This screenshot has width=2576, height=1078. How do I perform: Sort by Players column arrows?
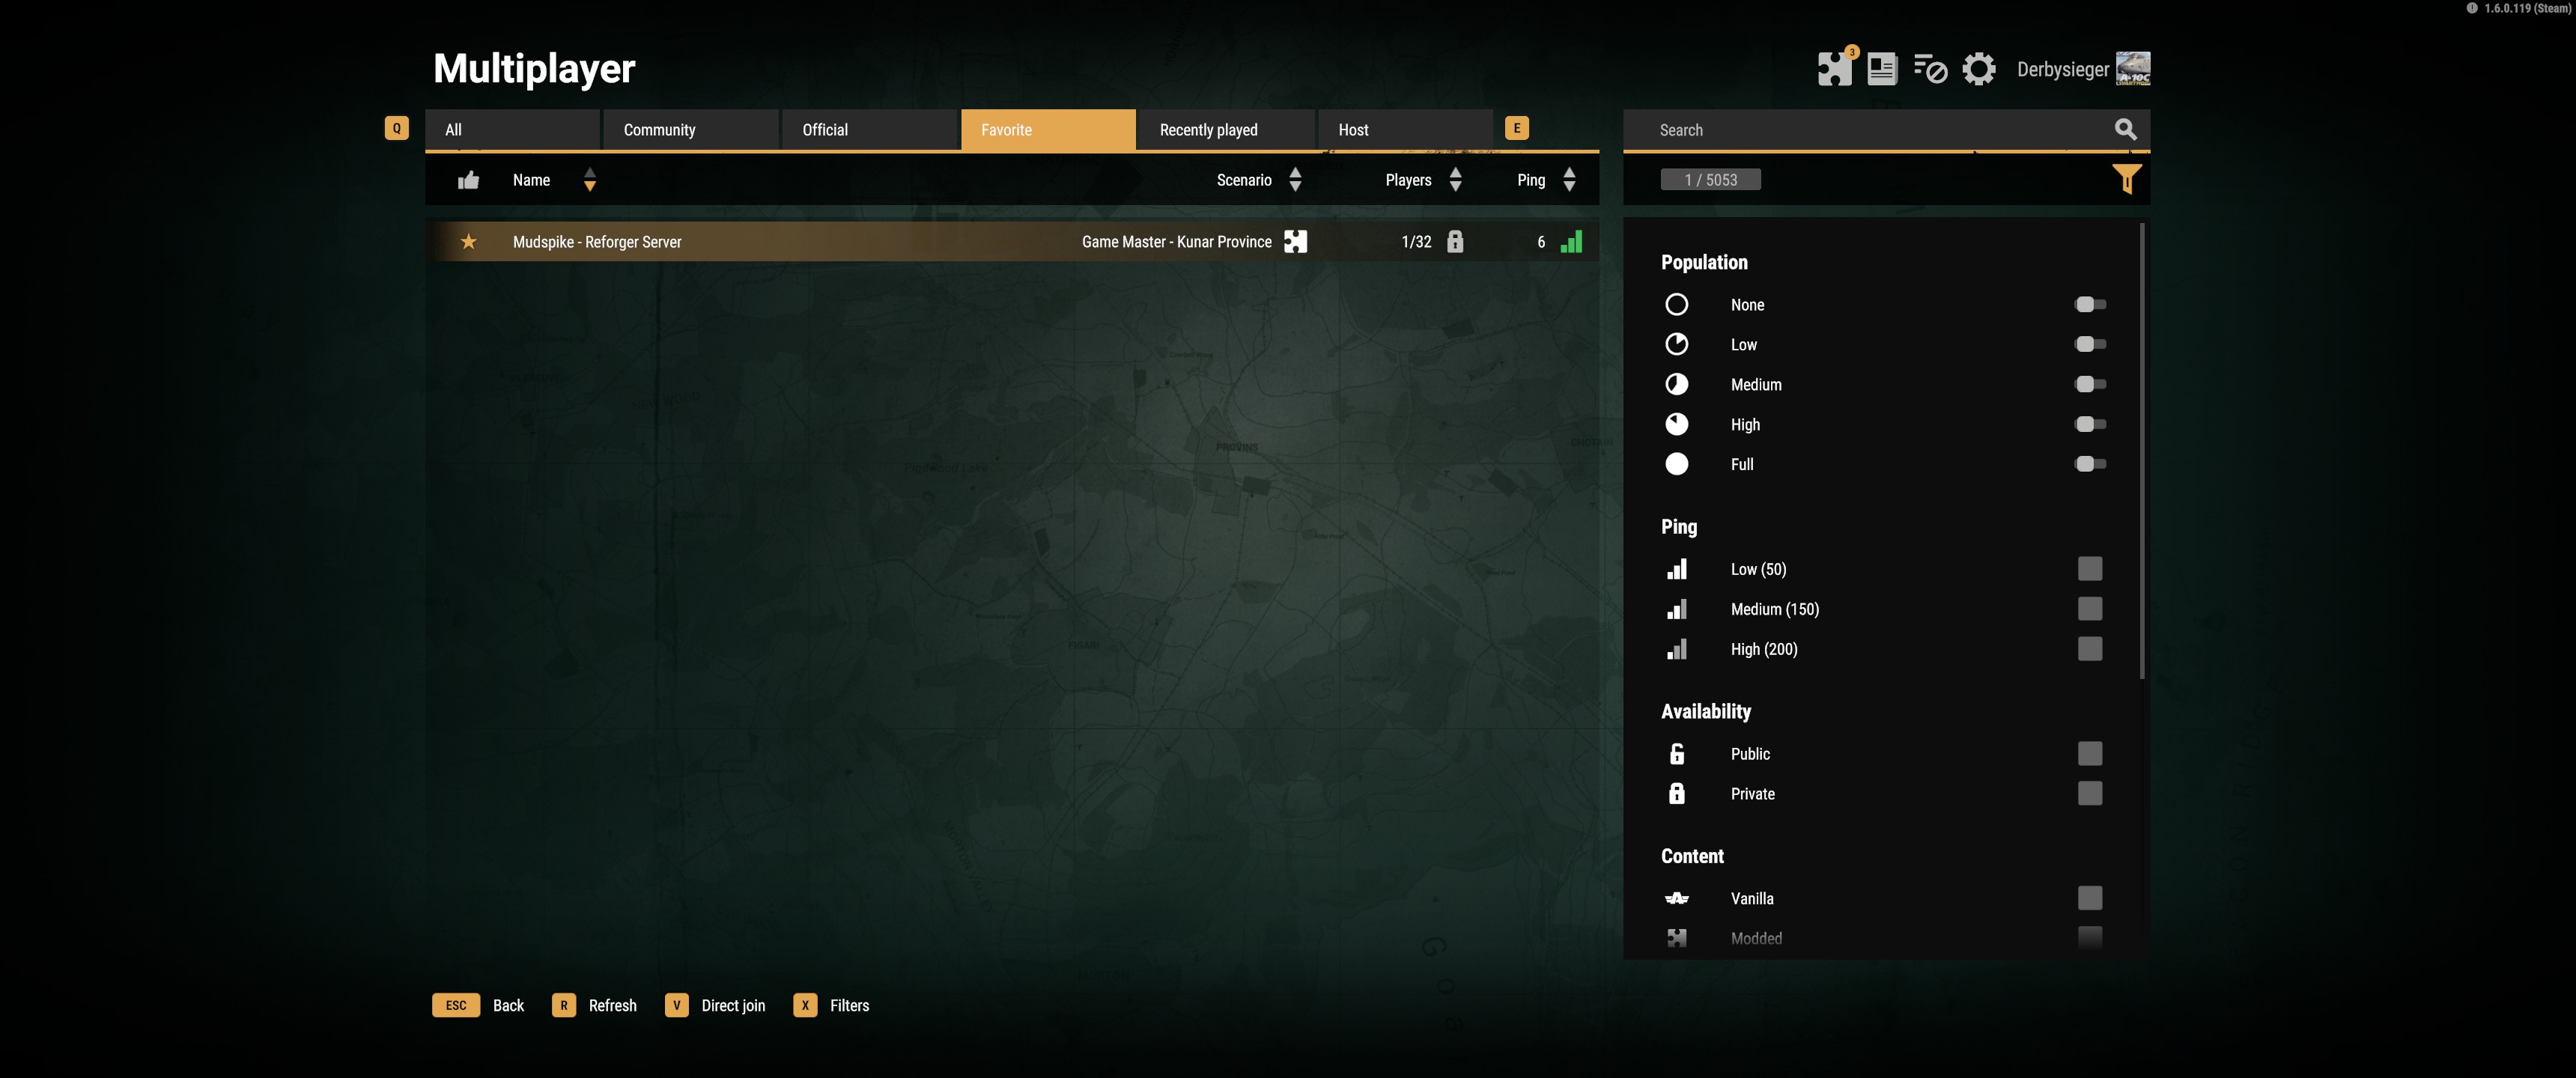1455,180
